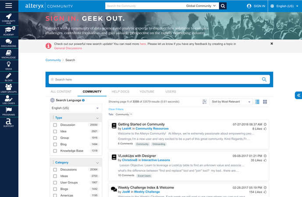Open the VLookUps with Designer result

[137, 156]
